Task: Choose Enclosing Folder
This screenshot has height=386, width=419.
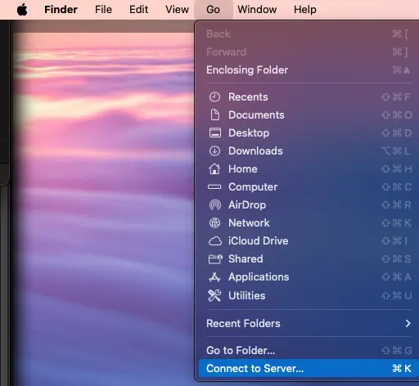Action: pos(309,70)
